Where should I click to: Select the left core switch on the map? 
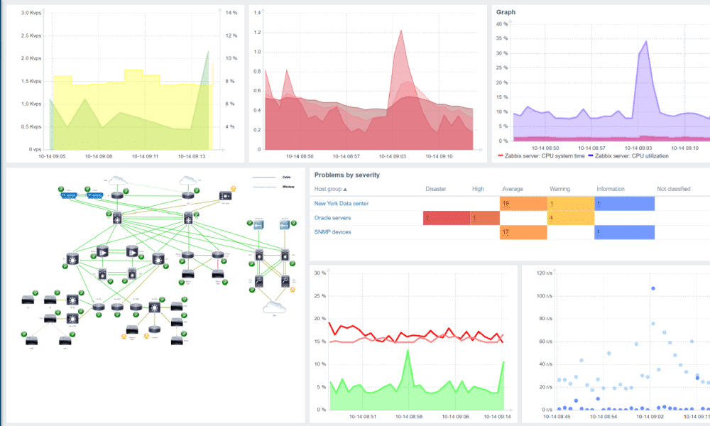[x=117, y=218]
